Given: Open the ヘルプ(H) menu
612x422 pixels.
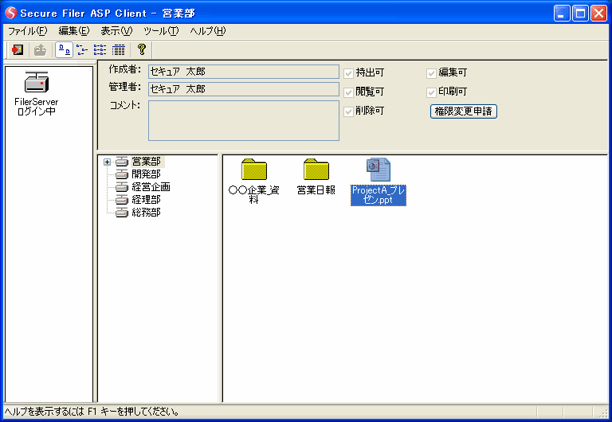Looking at the screenshot, I should pyautogui.click(x=208, y=31).
